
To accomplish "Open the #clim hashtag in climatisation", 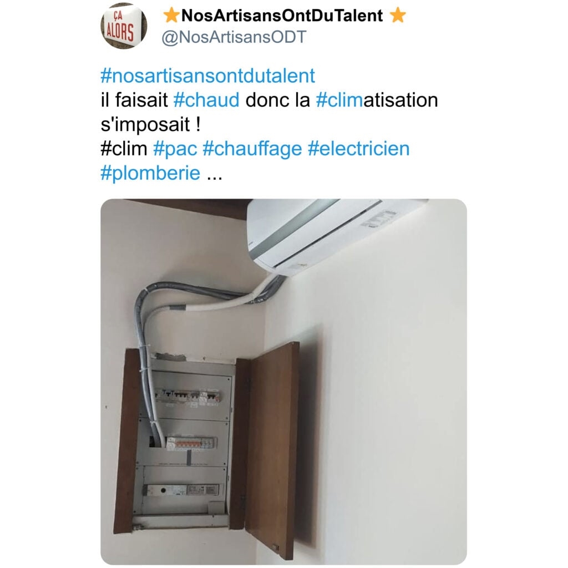I will point(339,100).
